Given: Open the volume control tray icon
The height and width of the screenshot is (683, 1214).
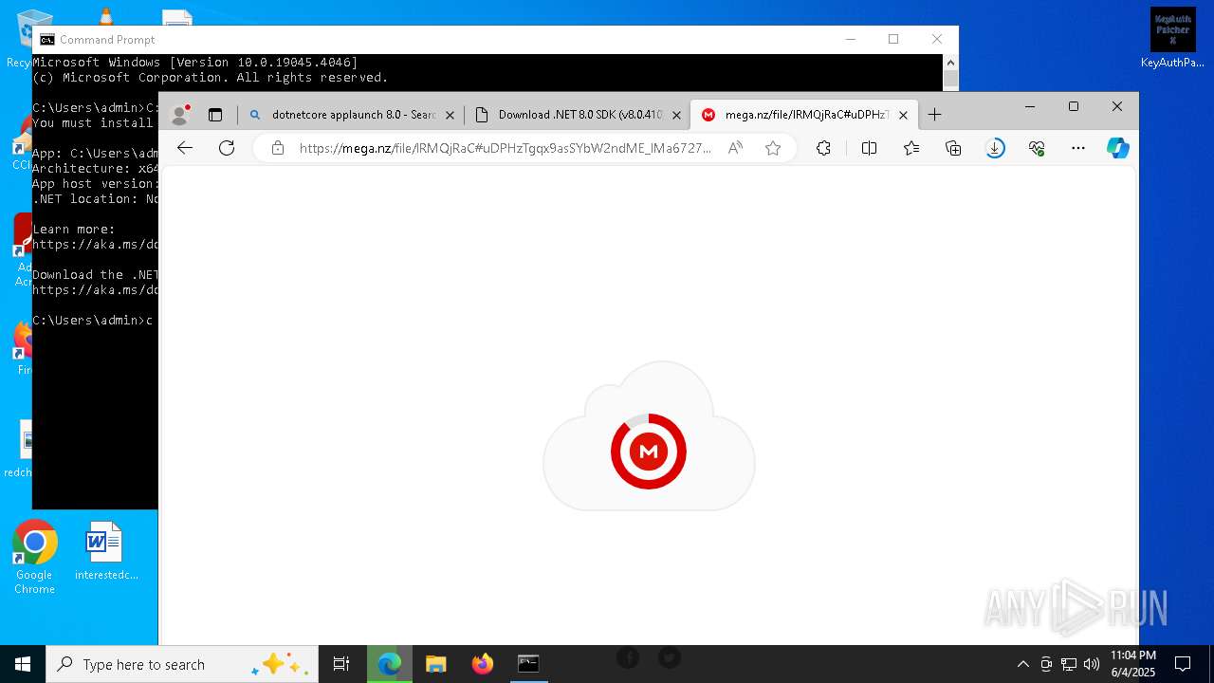Looking at the screenshot, I should [x=1092, y=664].
